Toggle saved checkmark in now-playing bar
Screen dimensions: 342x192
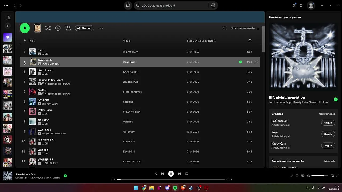click(x=65, y=176)
